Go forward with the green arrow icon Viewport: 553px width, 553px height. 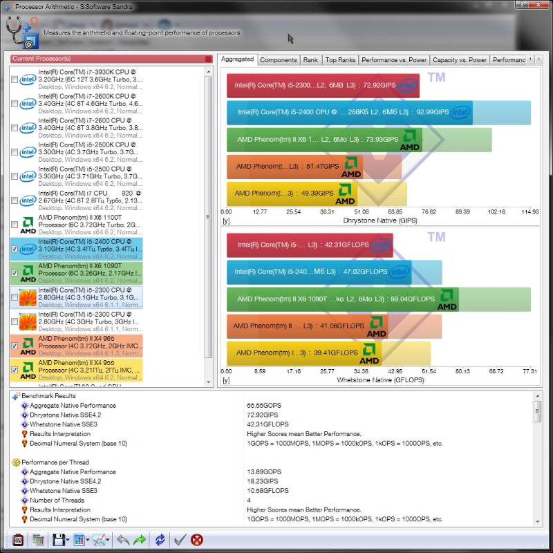[x=140, y=540]
